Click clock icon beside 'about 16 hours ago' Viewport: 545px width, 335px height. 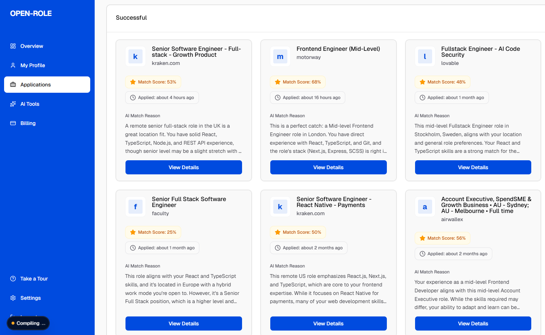click(278, 98)
